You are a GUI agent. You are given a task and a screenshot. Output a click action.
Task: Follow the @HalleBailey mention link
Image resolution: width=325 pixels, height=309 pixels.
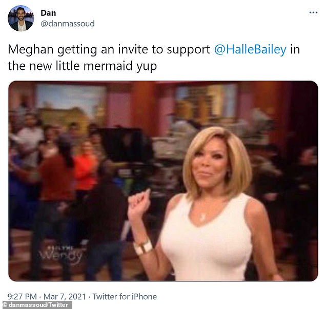[x=250, y=49]
